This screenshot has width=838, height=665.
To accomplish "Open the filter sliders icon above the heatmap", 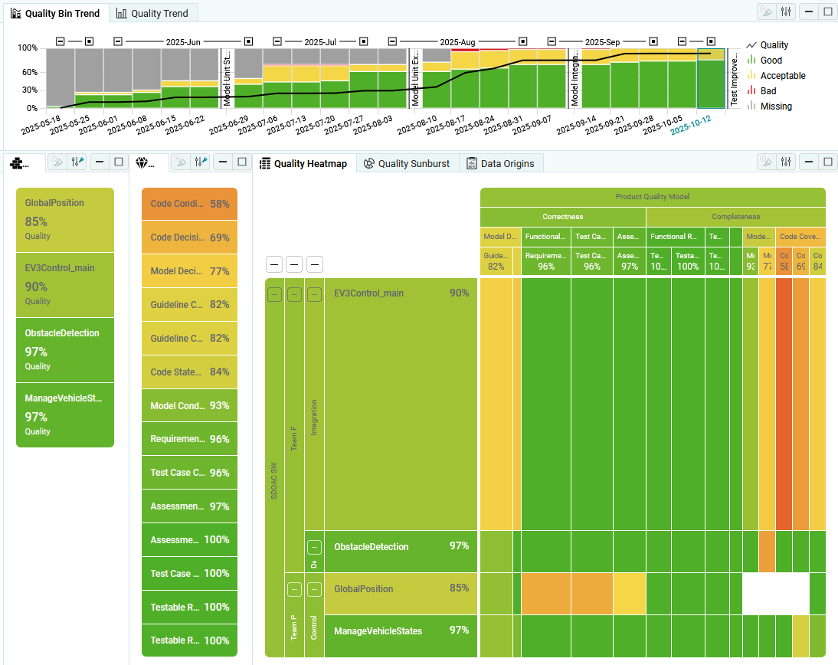I will (787, 162).
